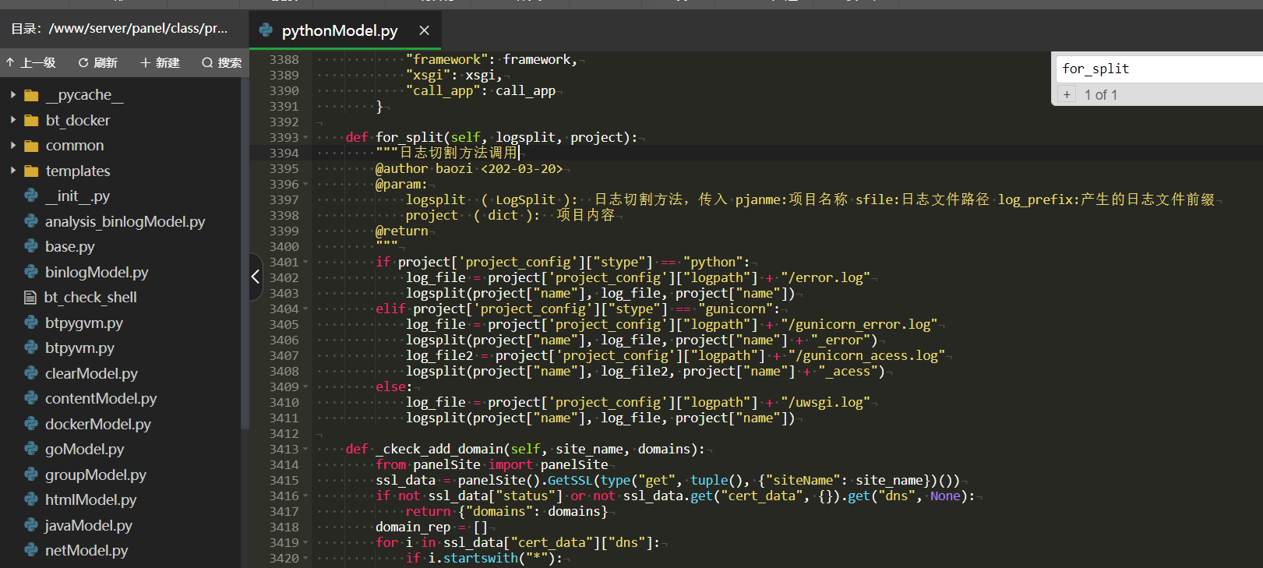Viewport: 1263px width, 568px height.
Task: Collapse the sidebar with the arrow handle
Action: (256, 277)
